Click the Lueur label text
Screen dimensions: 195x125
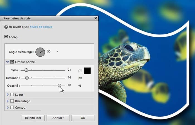click(19, 95)
